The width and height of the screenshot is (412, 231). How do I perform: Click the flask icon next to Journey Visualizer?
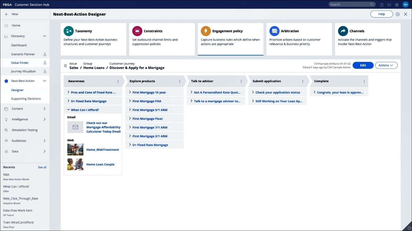point(45,71)
